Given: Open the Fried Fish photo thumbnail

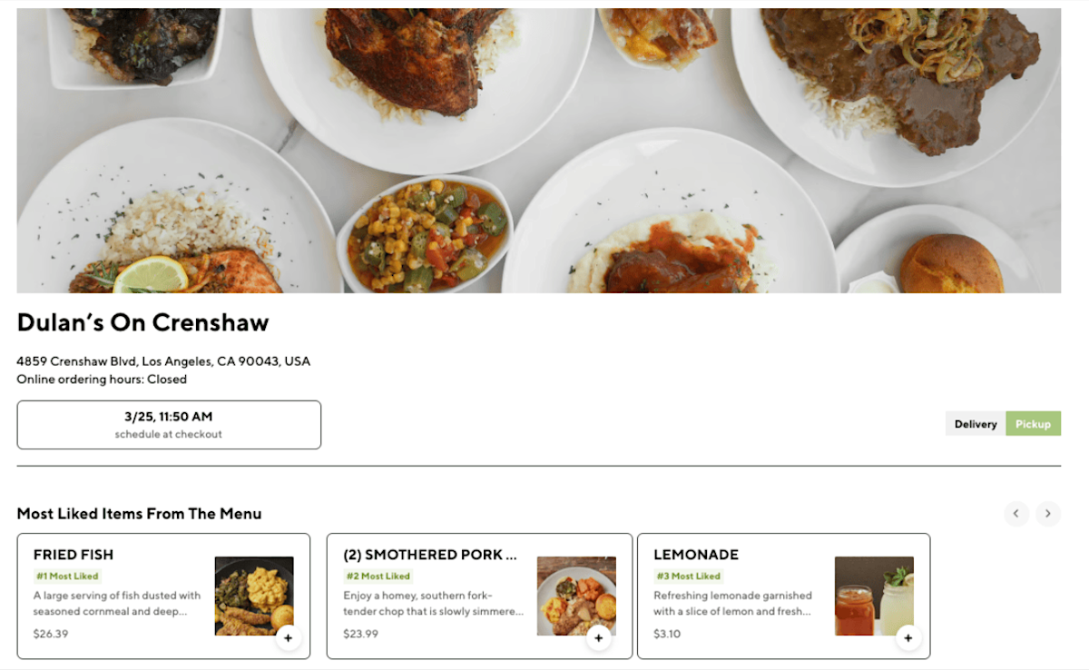Looking at the screenshot, I should (254, 596).
